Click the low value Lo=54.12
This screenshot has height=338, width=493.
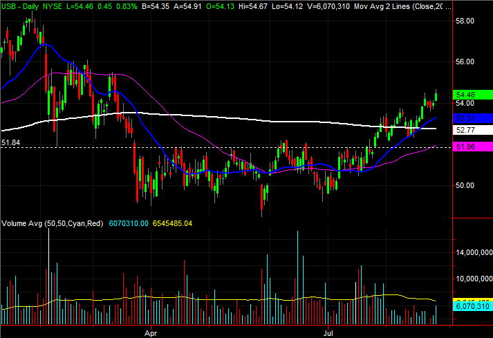point(287,6)
